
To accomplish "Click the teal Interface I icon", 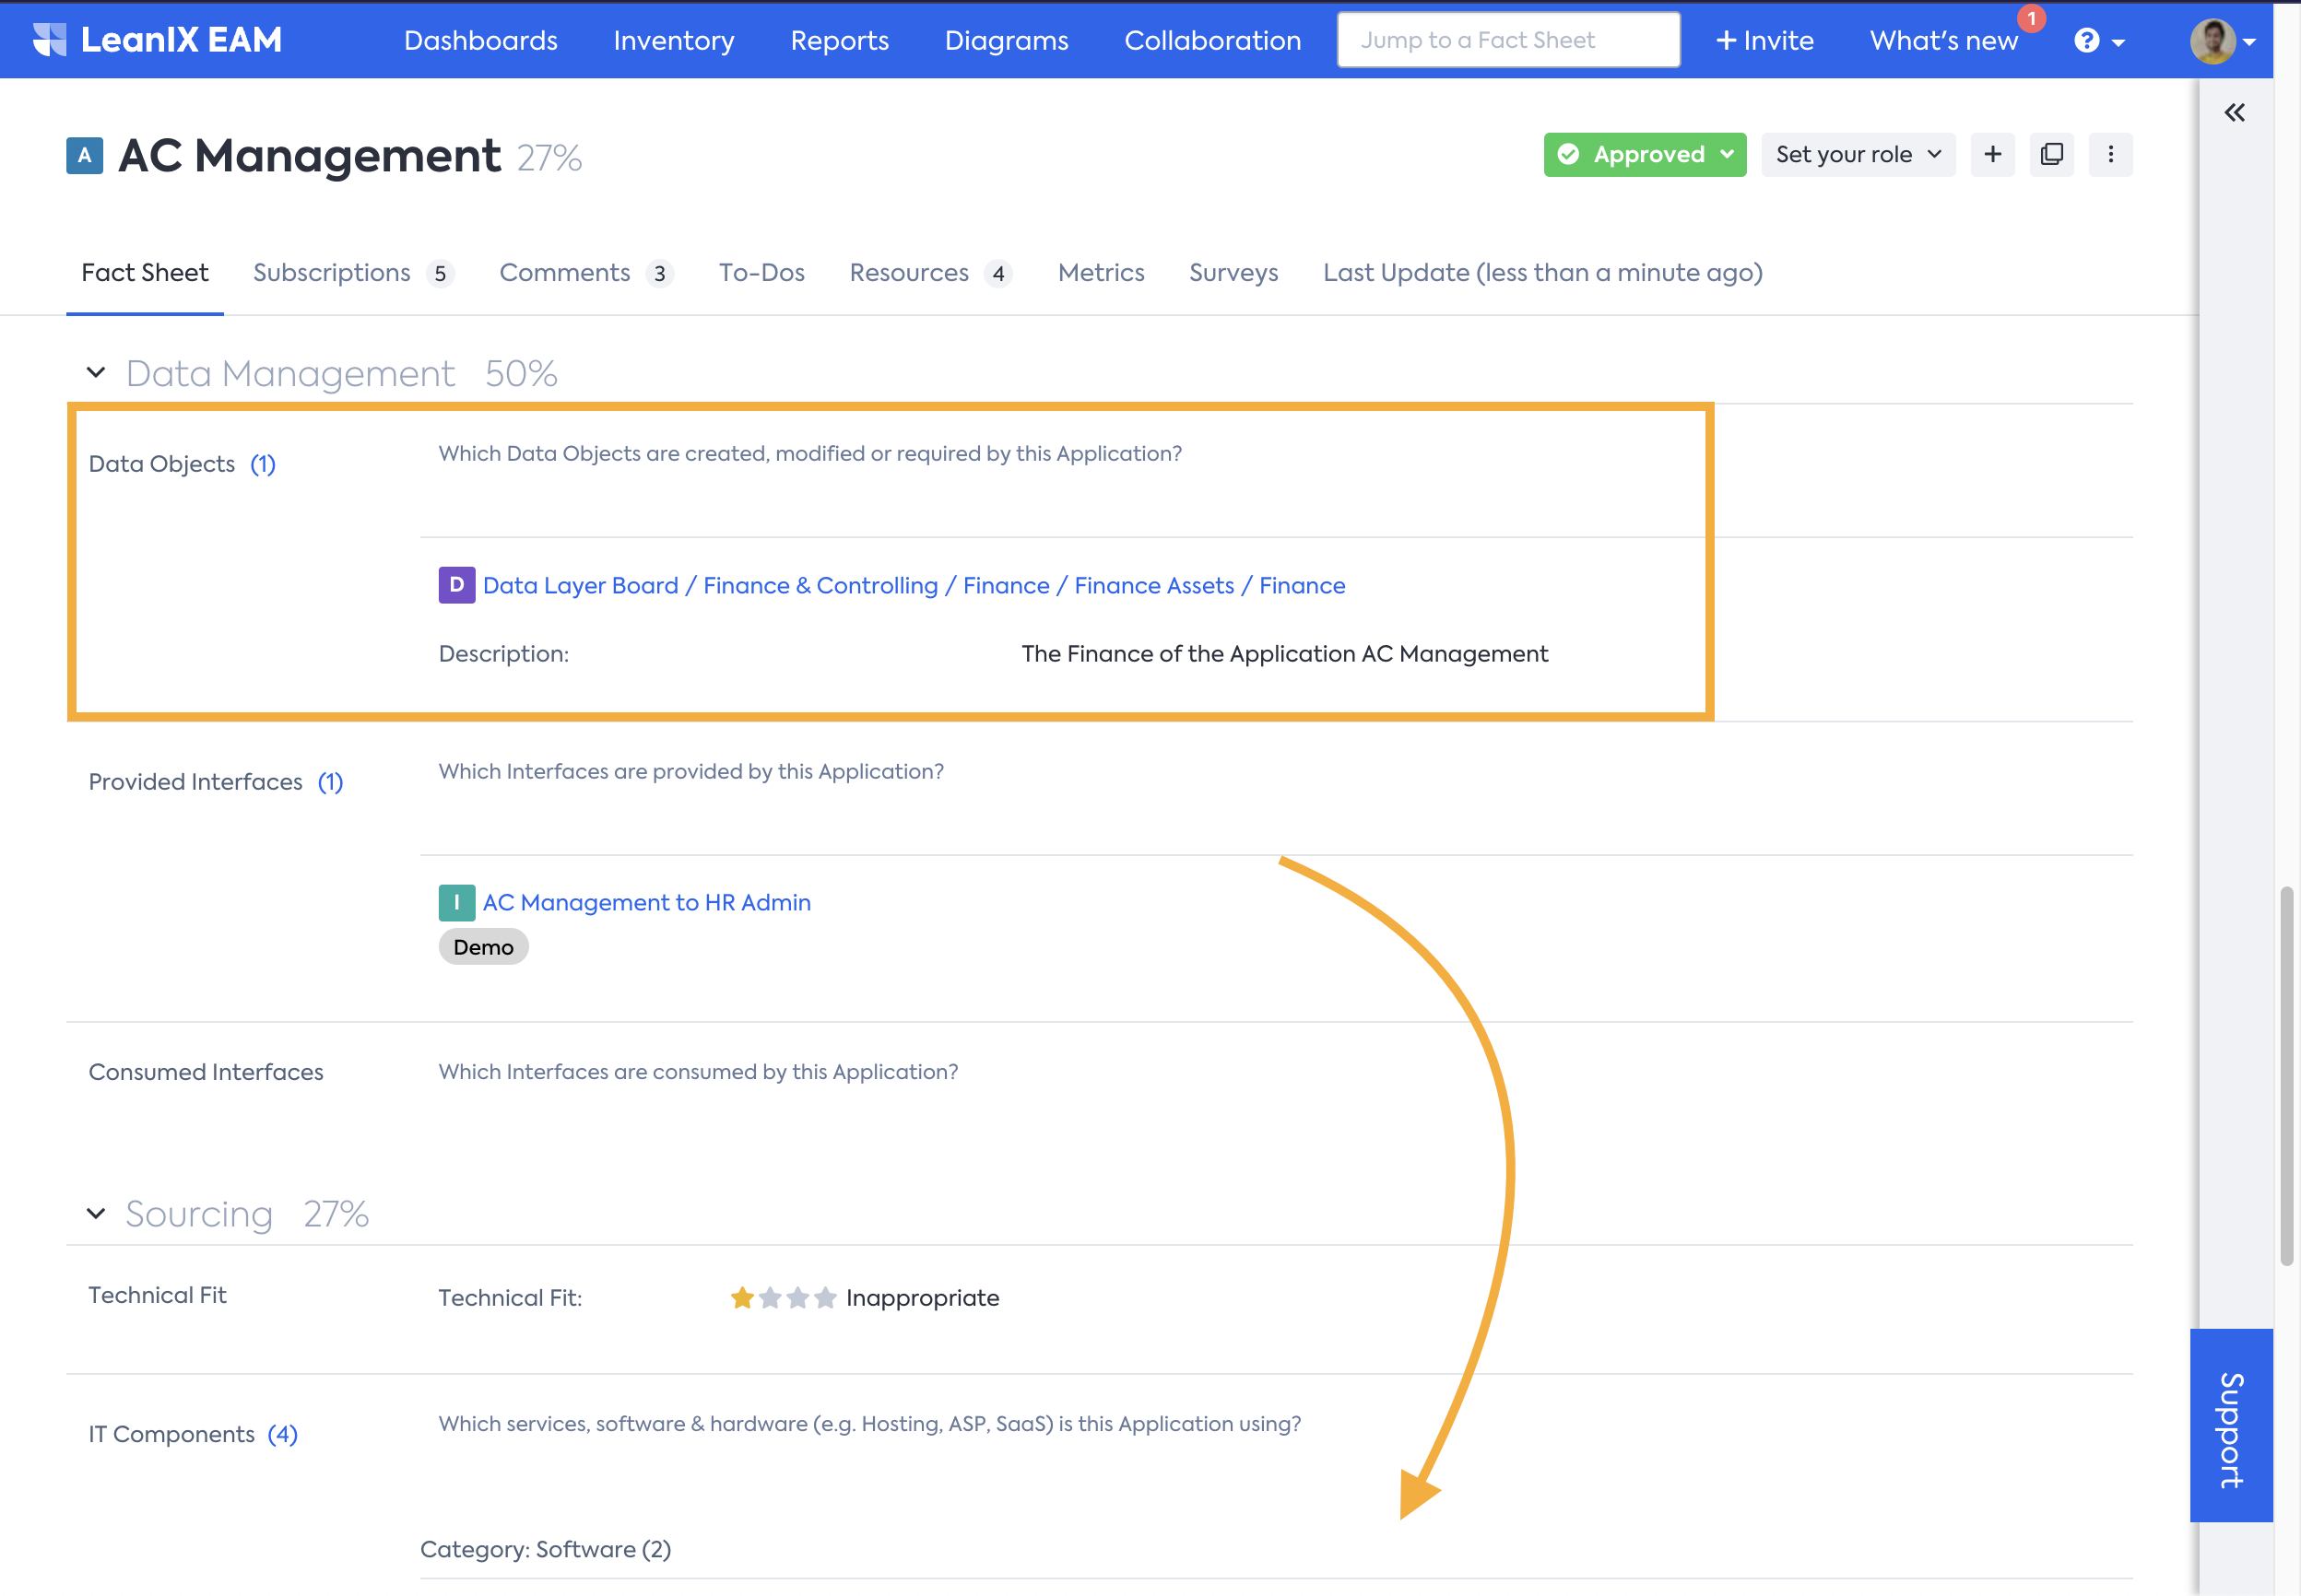I will pos(456,902).
